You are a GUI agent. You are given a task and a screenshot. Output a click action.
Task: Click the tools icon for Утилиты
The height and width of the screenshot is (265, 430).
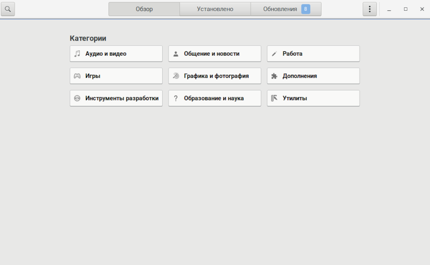[274, 98]
